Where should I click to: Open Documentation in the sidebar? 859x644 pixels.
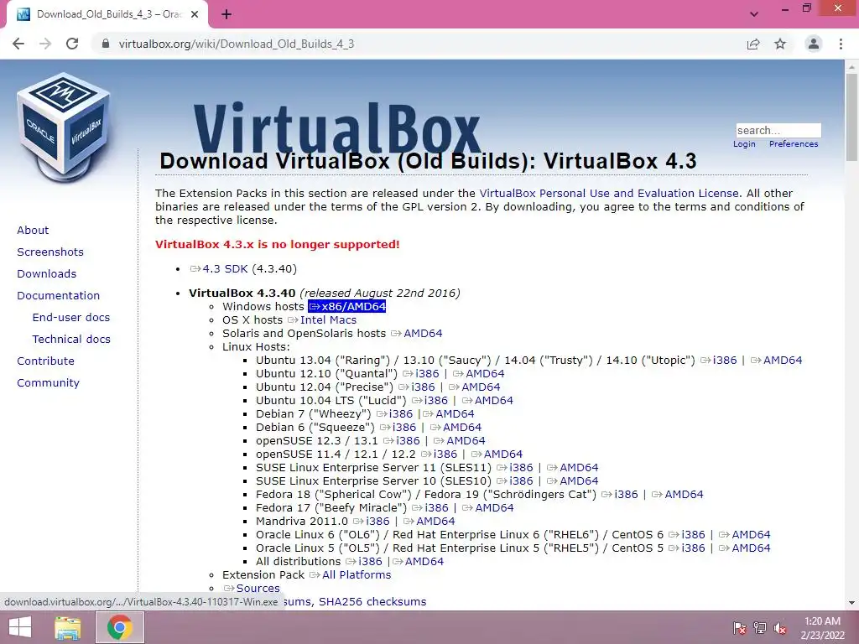59,296
